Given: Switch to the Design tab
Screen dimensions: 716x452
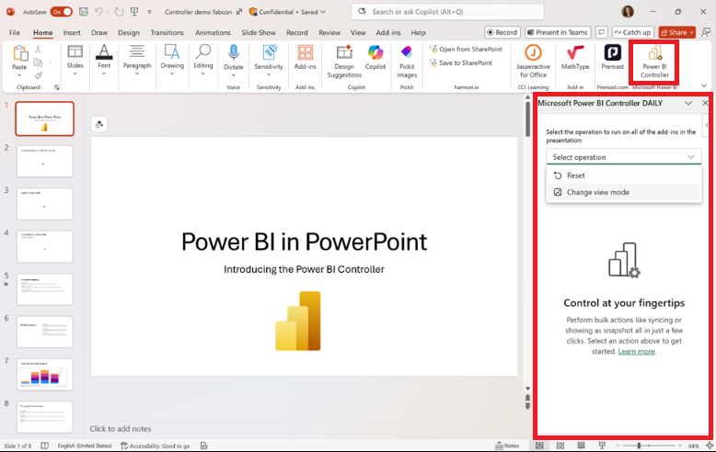Looking at the screenshot, I should point(129,32).
